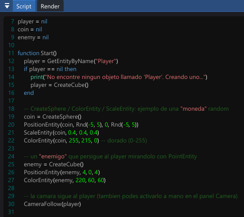Viewport: 244px width, 217px height.
Task: Click GetEntityByName("Player") call
Action: tap(83, 61)
